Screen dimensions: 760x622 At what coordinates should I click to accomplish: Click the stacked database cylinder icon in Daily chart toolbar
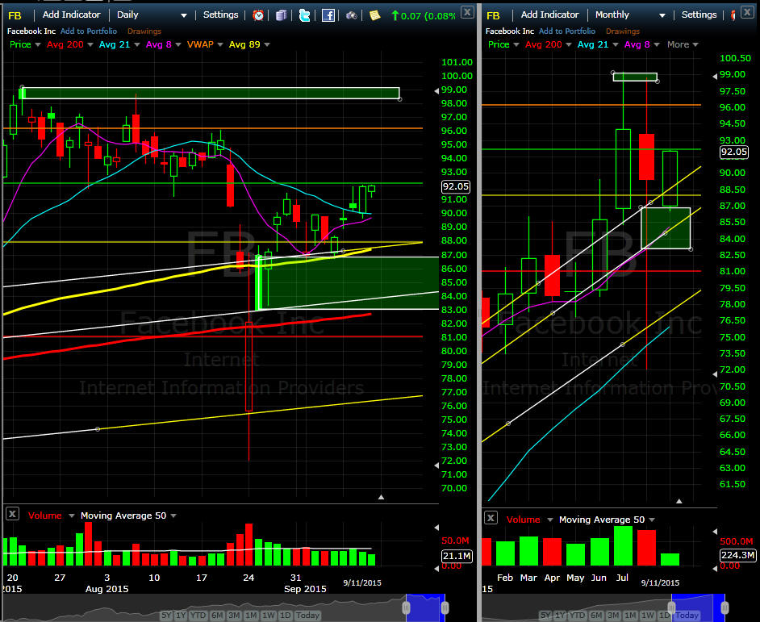(281, 15)
